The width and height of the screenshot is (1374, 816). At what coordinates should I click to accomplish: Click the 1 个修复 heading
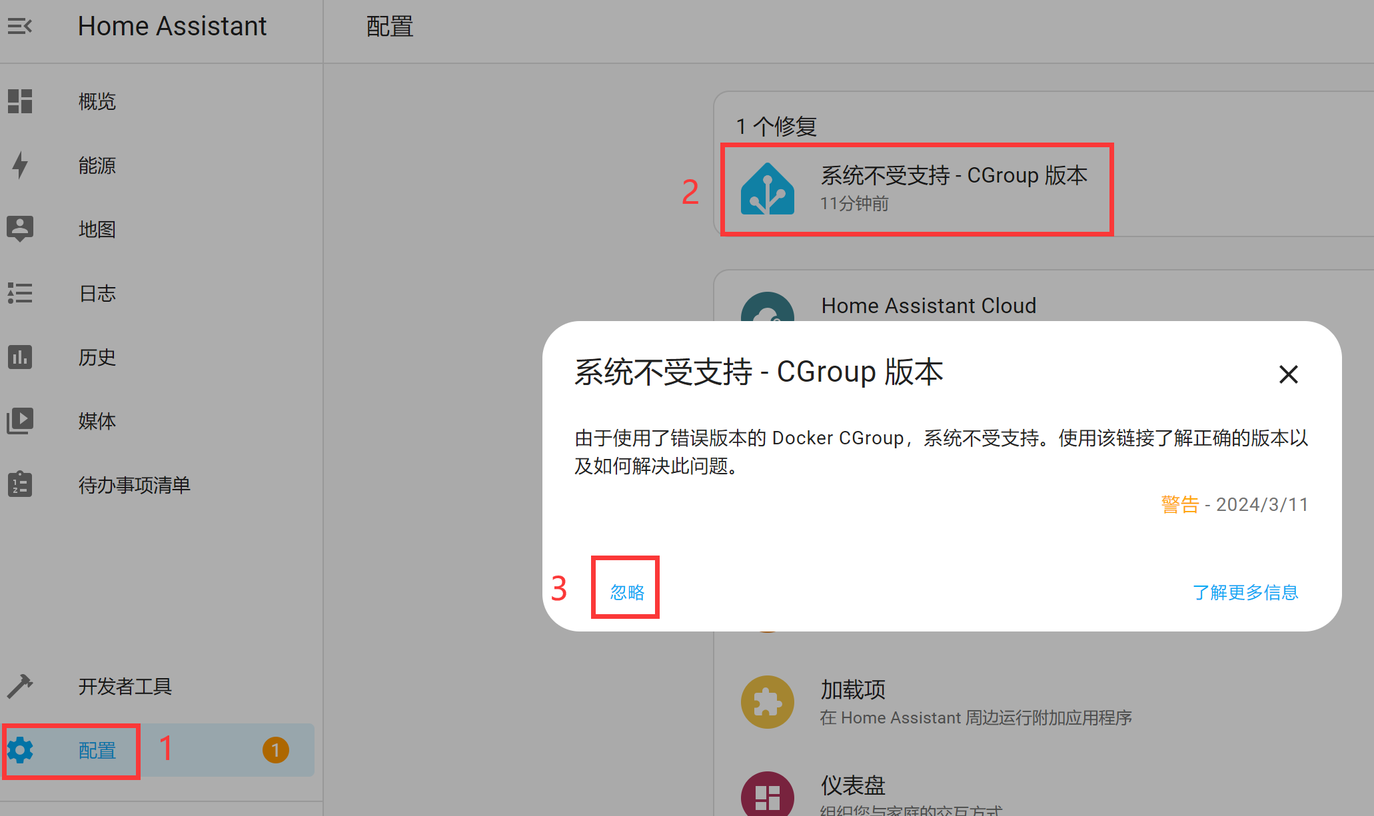point(777,127)
